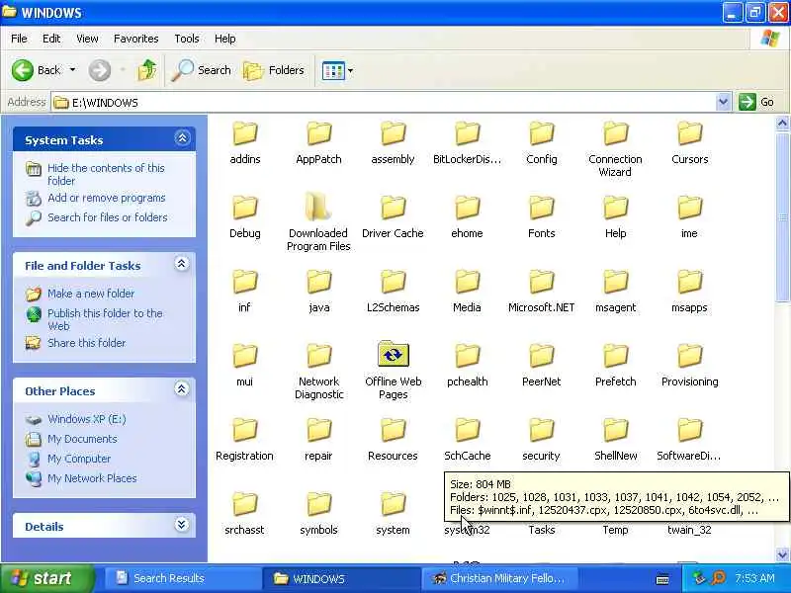Open the Tools menu

click(186, 39)
